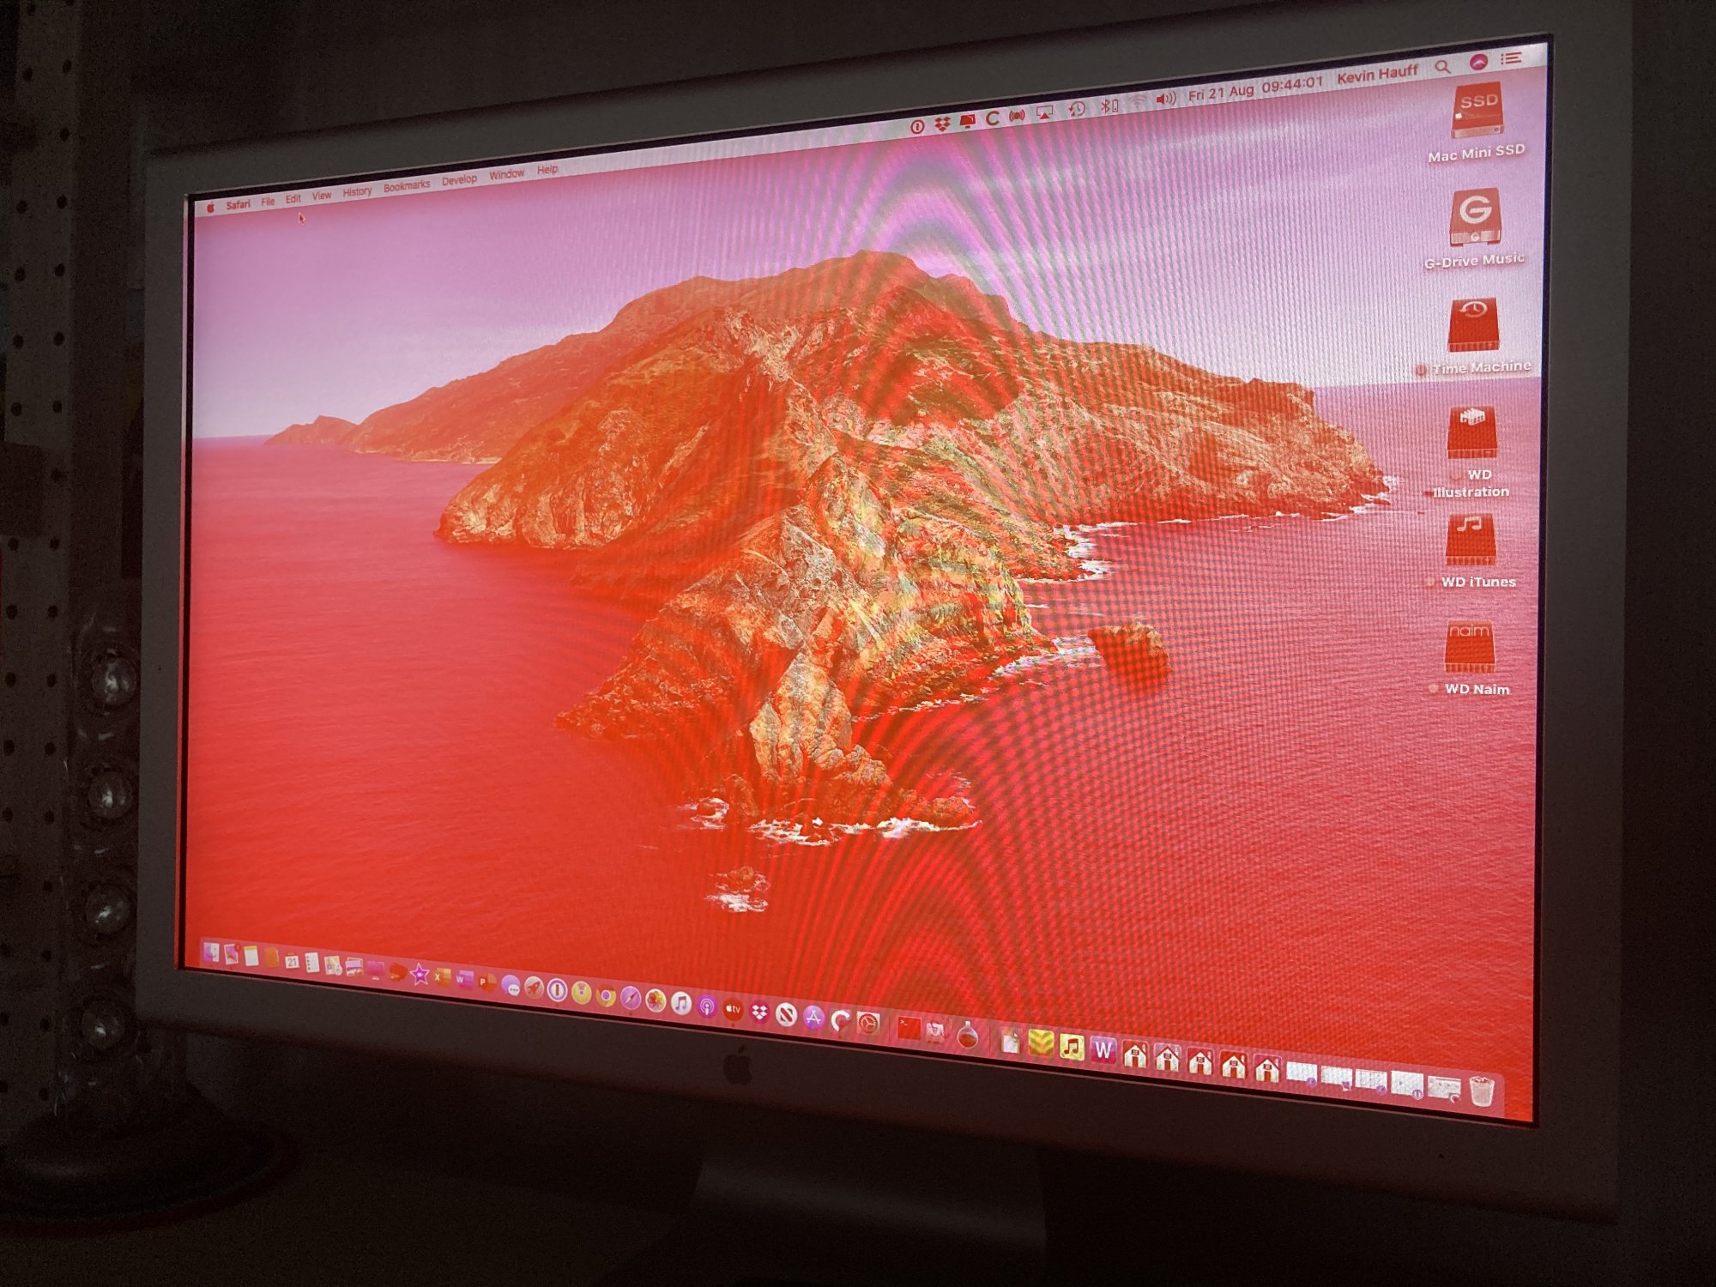The width and height of the screenshot is (1716, 1287).
Task: Launch Apple TV app from Dock
Action: [x=734, y=1009]
